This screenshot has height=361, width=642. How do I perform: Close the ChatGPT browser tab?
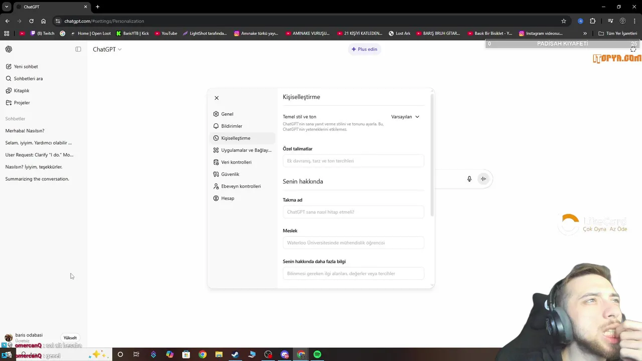point(85,7)
